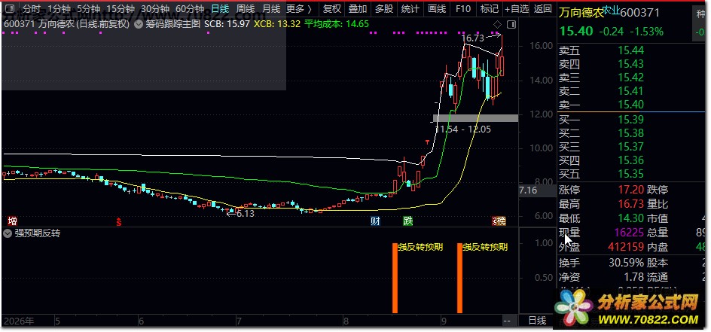Click the 复权 toolbar button
The width and height of the screenshot is (711, 332).
point(332,8)
